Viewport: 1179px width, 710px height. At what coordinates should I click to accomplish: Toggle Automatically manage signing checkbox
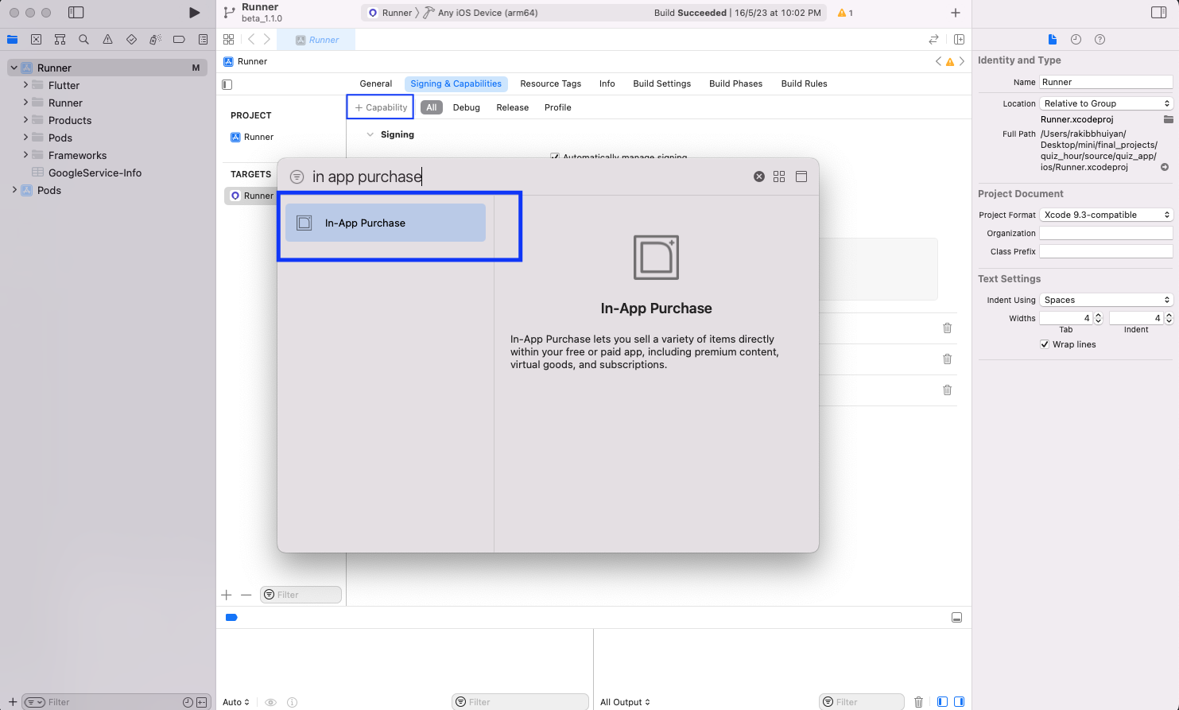(x=555, y=157)
